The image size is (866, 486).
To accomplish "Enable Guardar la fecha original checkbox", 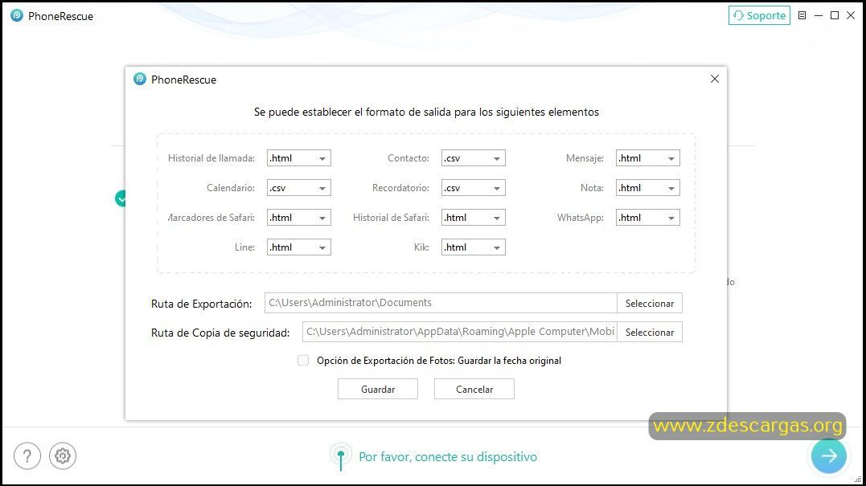I will (303, 361).
